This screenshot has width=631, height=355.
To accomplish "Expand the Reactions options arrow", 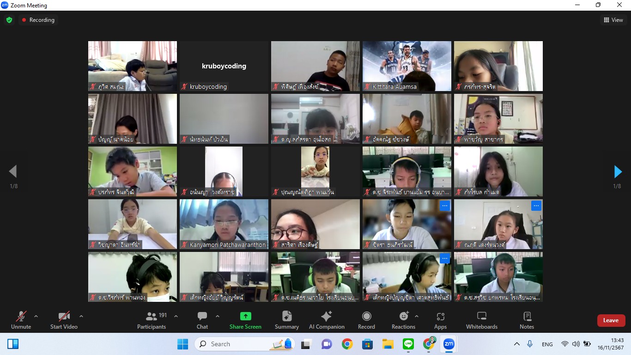I will pos(417,316).
